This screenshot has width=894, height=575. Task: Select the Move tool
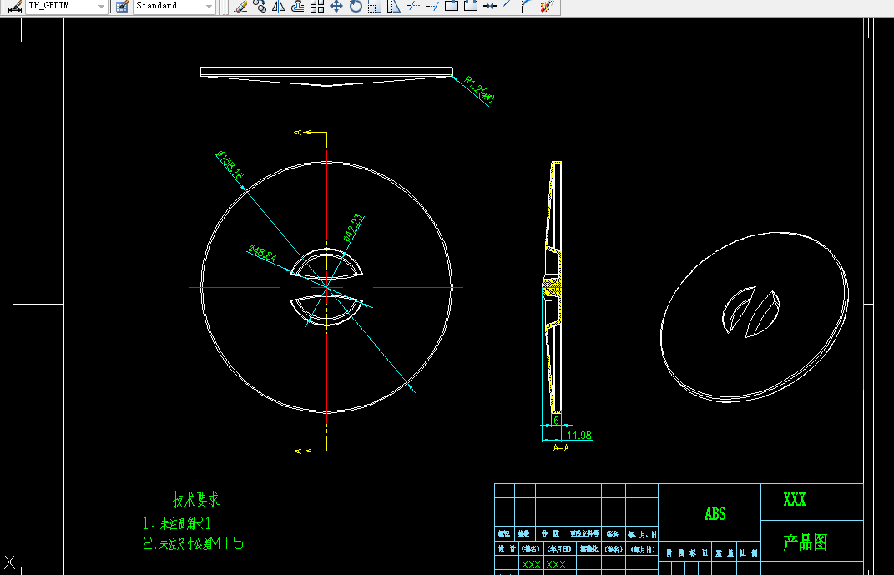tap(336, 7)
